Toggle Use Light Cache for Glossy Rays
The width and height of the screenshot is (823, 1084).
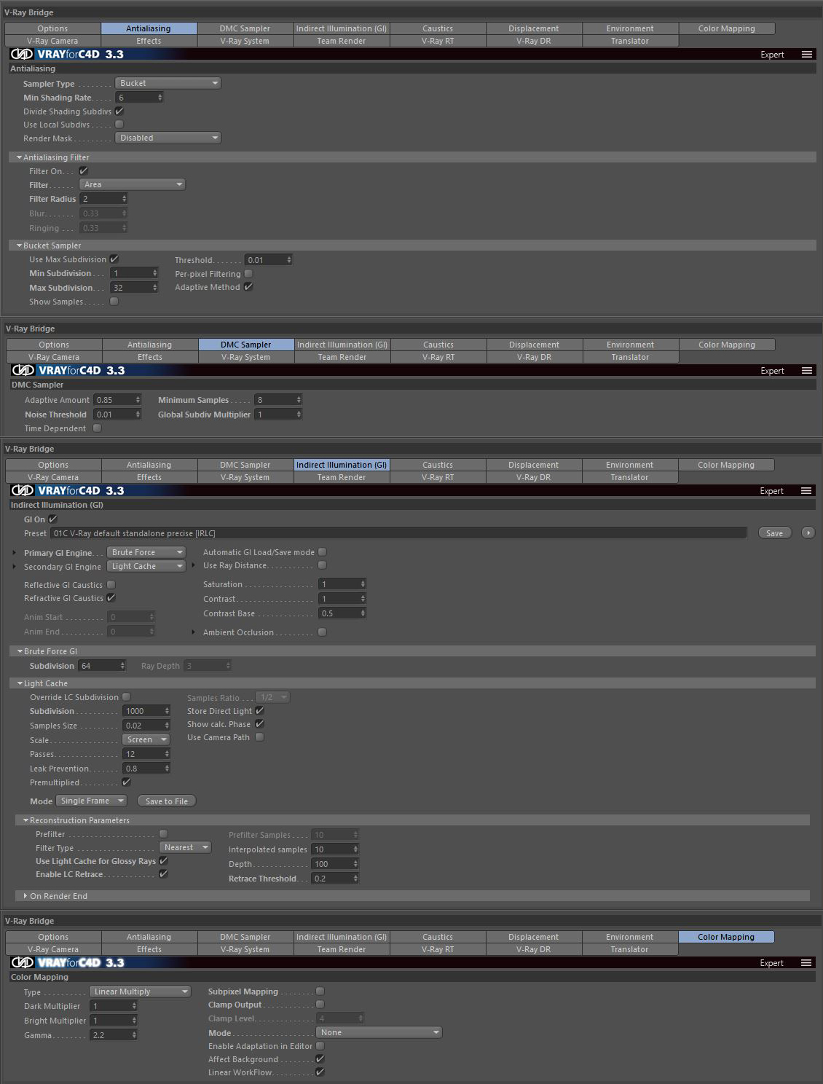(163, 861)
